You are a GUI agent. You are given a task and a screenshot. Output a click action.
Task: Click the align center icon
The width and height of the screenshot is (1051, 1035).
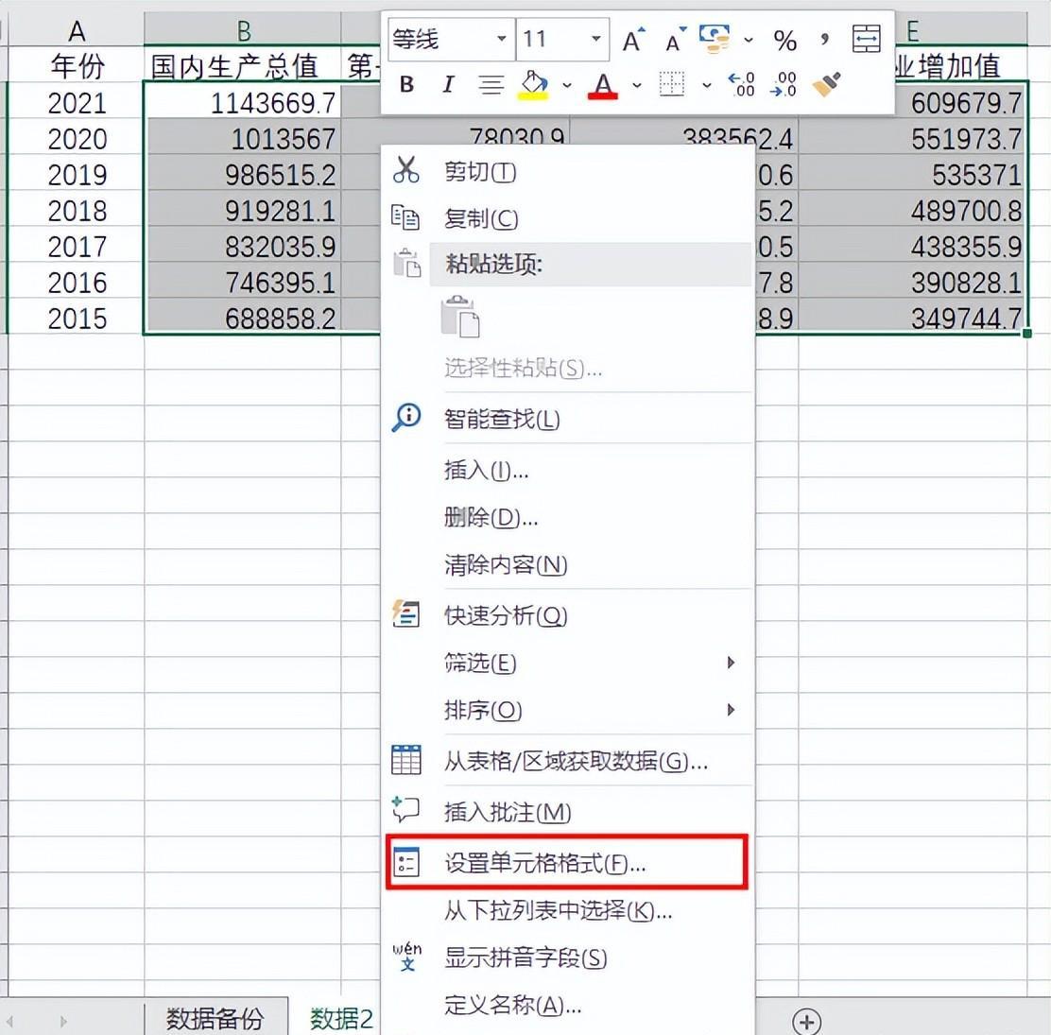tap(491, 85)
